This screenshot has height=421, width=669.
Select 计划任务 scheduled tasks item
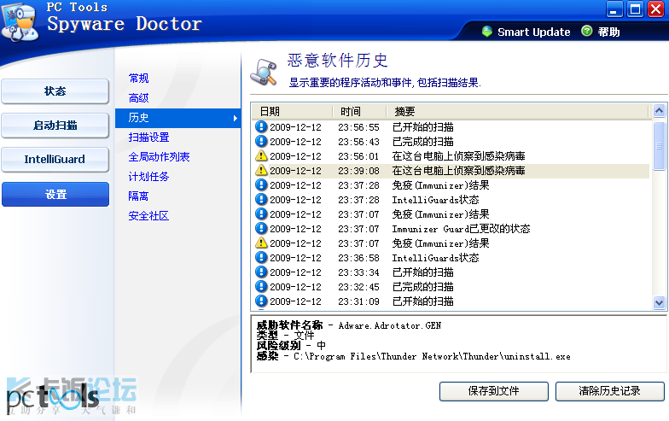(x=148, y=176)
